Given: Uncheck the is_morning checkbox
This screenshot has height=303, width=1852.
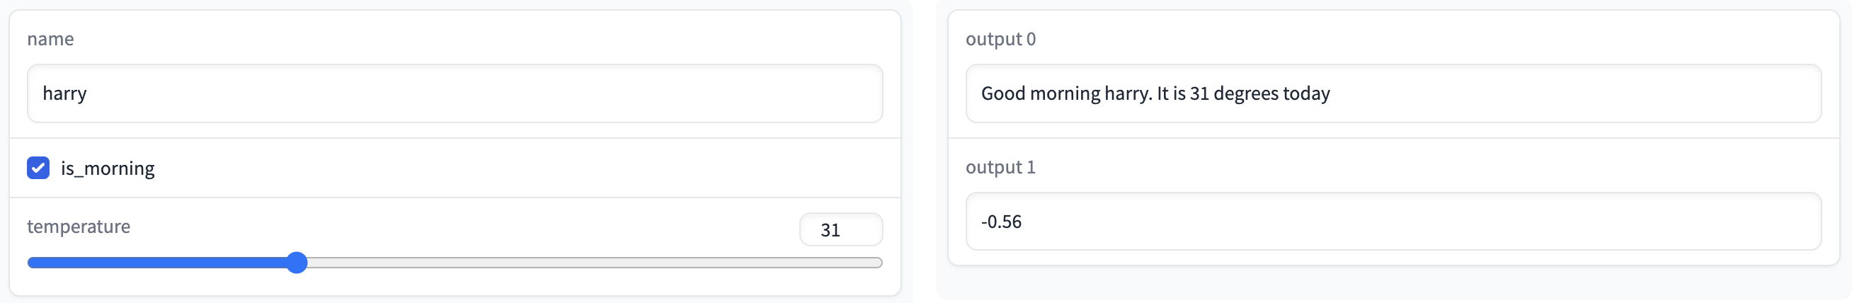Looking at the screenshot, I should point(38,168).
